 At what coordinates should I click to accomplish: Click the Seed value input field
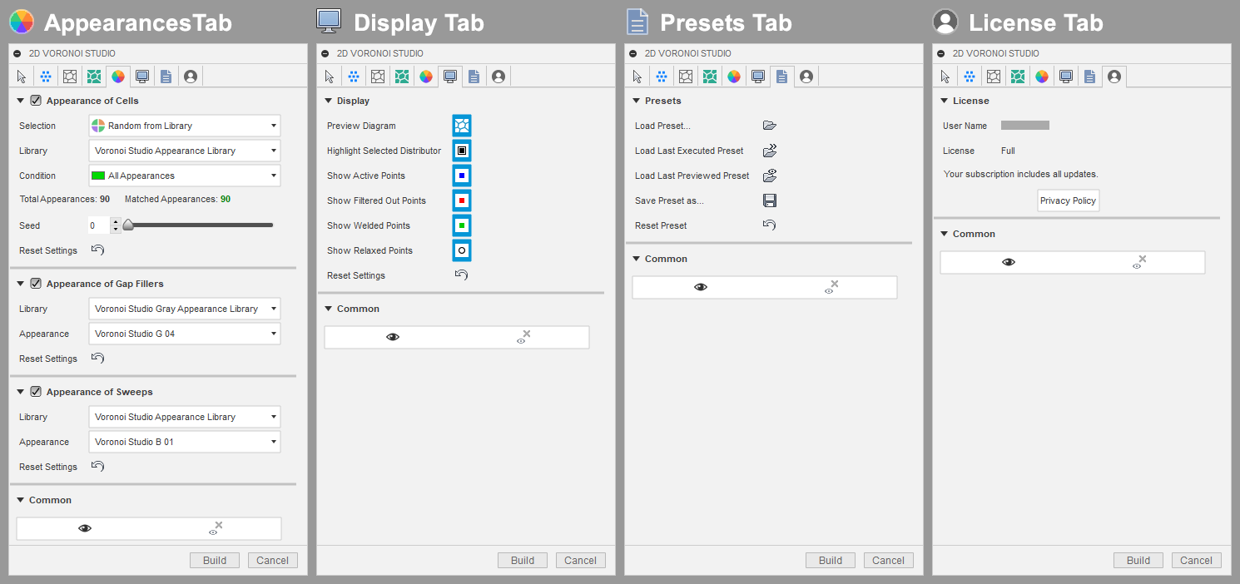click(x=98, y=225)
